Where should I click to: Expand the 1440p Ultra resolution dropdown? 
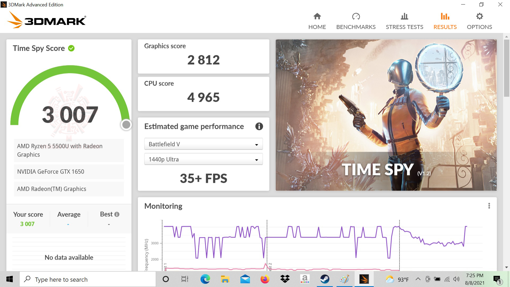pos(203,159)
